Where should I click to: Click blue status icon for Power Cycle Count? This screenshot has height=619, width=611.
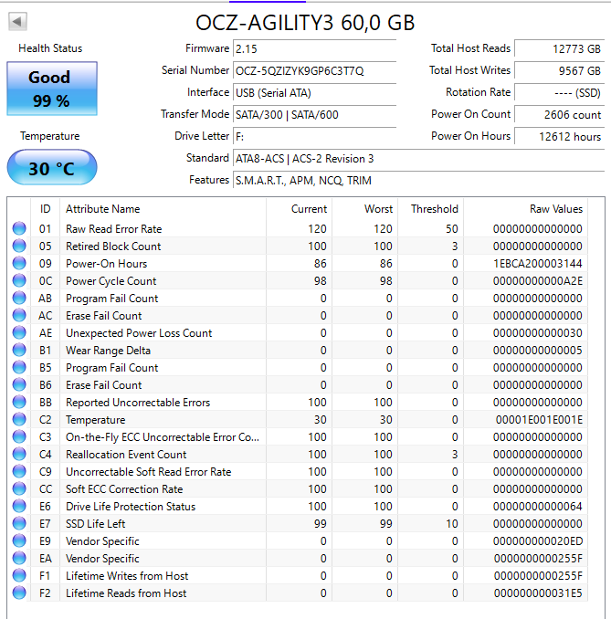[19, 281]
